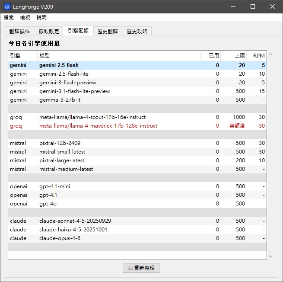283x282 pixels.
Task: Click the 無額度 cell in red
Action: [x=237, y=126]
